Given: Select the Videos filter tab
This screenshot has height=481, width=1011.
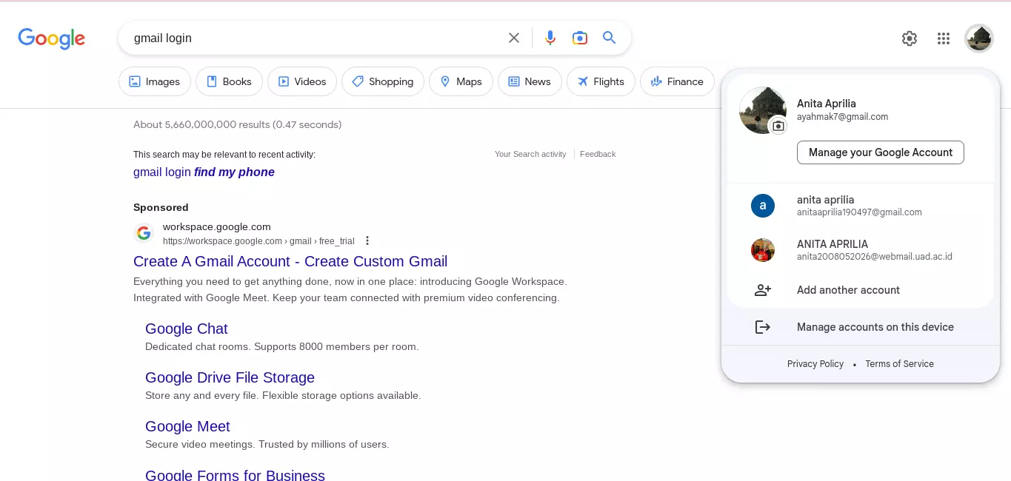Looking at the screenshot, I should point(302,81).
